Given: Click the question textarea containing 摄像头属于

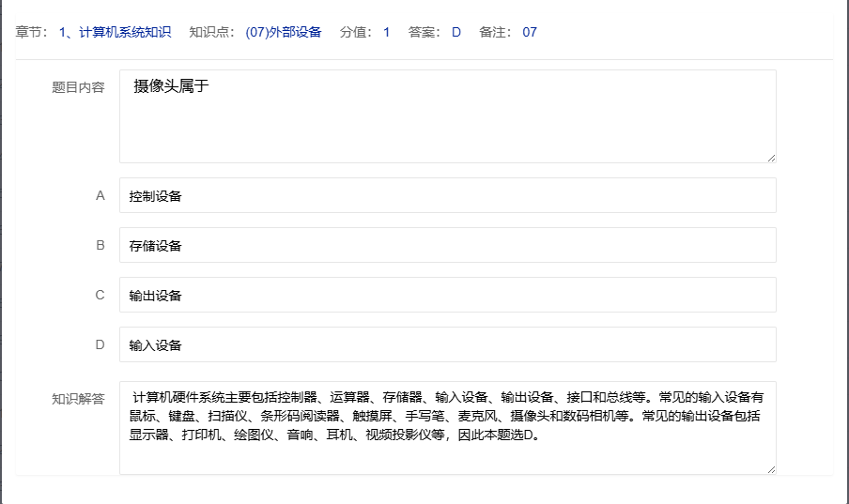Looking at the screenshot, I should [x=447, y=115].
